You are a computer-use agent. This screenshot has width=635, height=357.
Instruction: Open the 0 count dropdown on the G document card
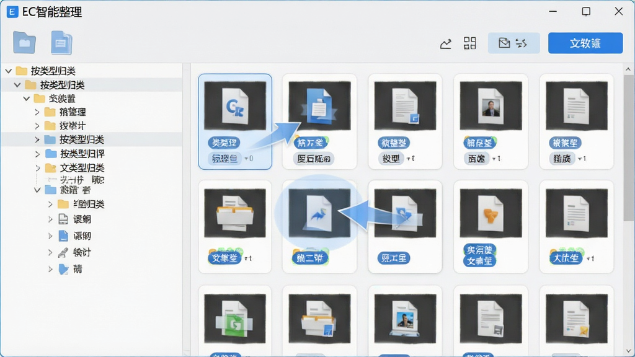[x=249, y=159]
